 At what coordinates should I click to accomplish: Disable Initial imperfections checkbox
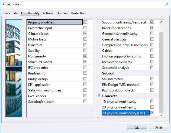pyautogui.click(x=152, y=28)
